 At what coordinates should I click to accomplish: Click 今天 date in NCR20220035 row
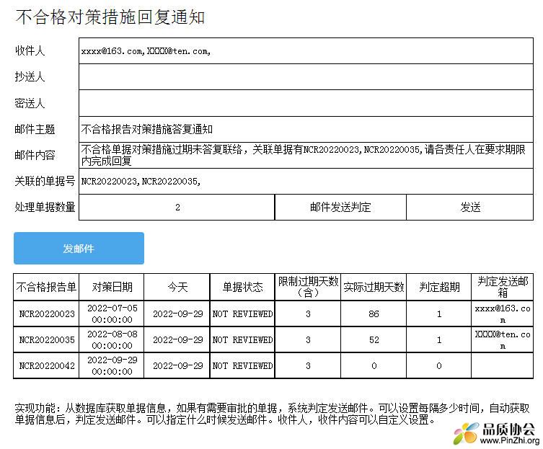click(177, 339)
